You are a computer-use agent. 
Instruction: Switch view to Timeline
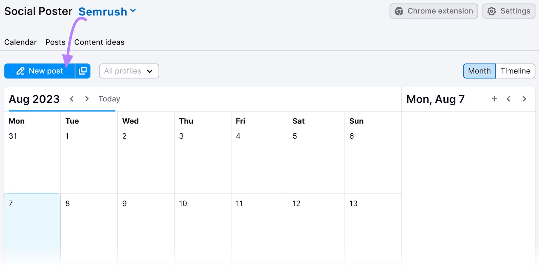pyautogui.click(x=515, y=71)
